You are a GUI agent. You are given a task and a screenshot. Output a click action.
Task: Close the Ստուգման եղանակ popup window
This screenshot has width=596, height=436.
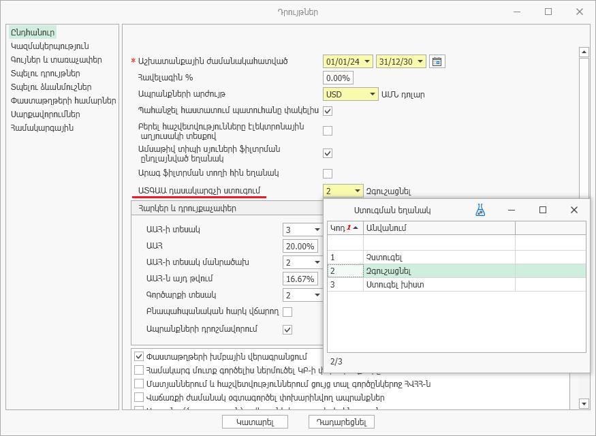[x=574, y=211]
